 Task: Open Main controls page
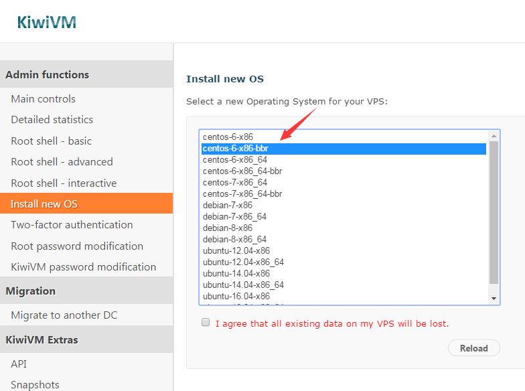43,99
